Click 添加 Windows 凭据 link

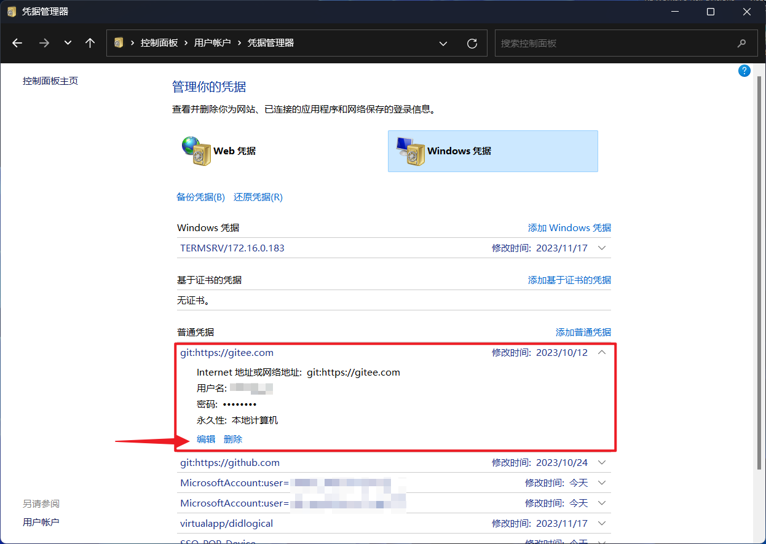coord(569,228)
